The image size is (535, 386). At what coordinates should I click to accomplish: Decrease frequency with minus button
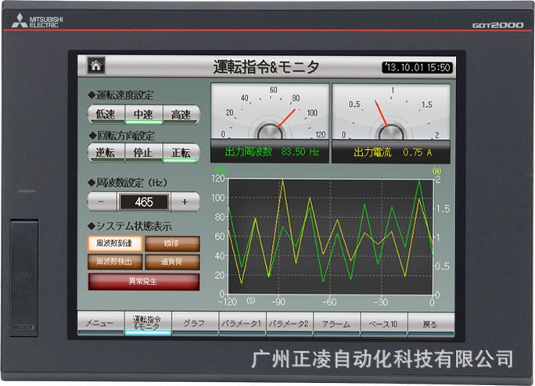[x=101, y=202]
